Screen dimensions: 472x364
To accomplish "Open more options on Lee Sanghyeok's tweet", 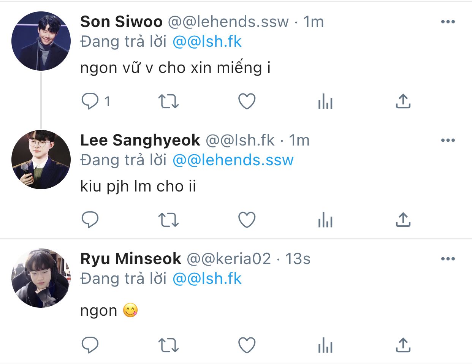I will pyautogui.click(x=448, y=140).
